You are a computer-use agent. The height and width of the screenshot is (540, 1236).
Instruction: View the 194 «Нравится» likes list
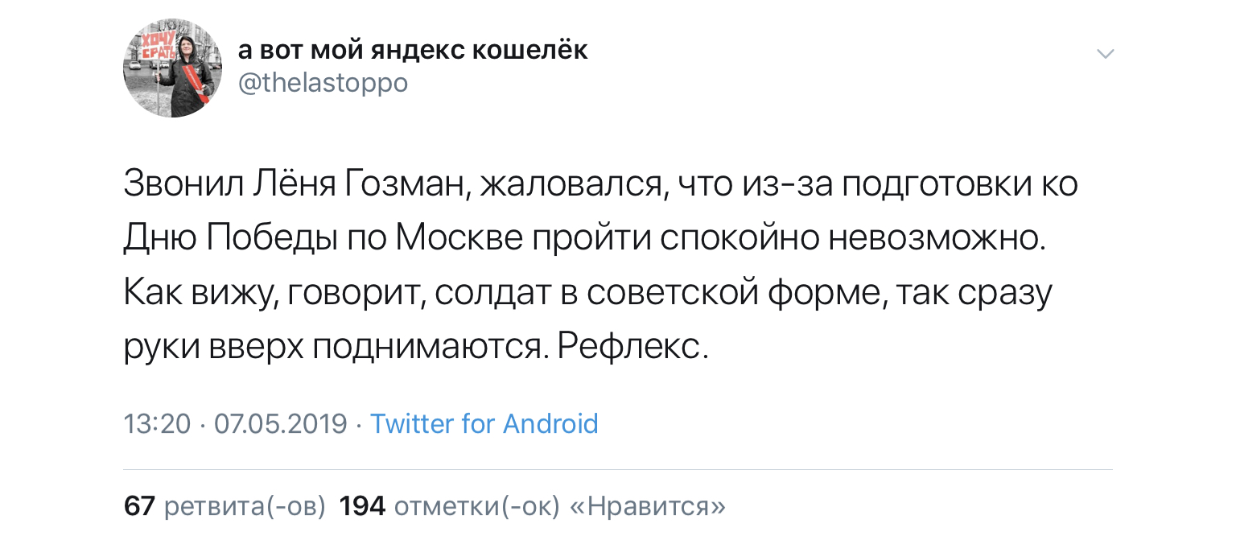tap(532, 506)
